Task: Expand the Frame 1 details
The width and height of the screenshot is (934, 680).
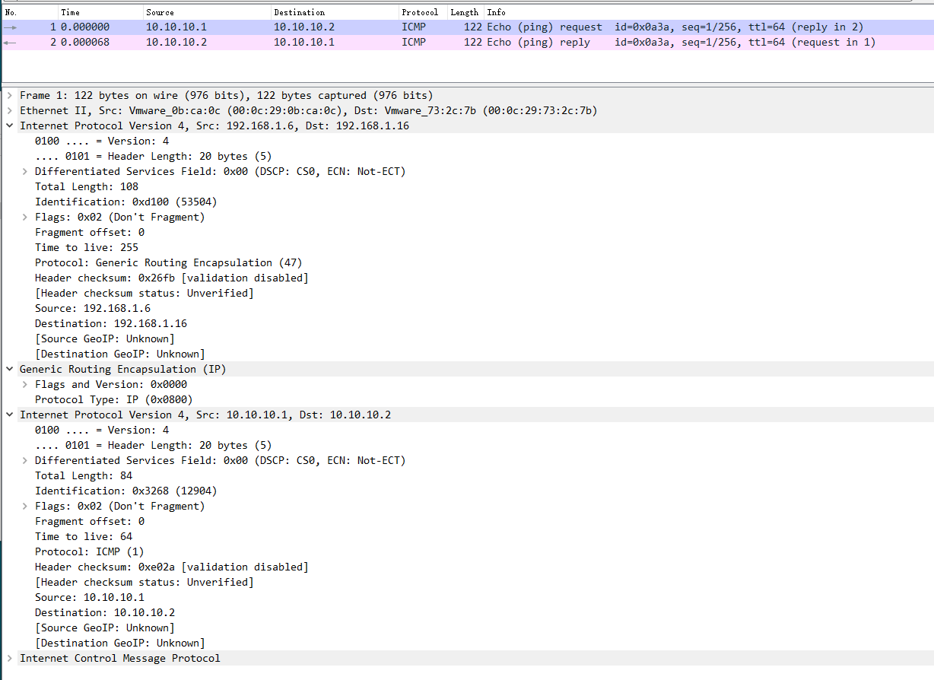Action: point(8,95)
